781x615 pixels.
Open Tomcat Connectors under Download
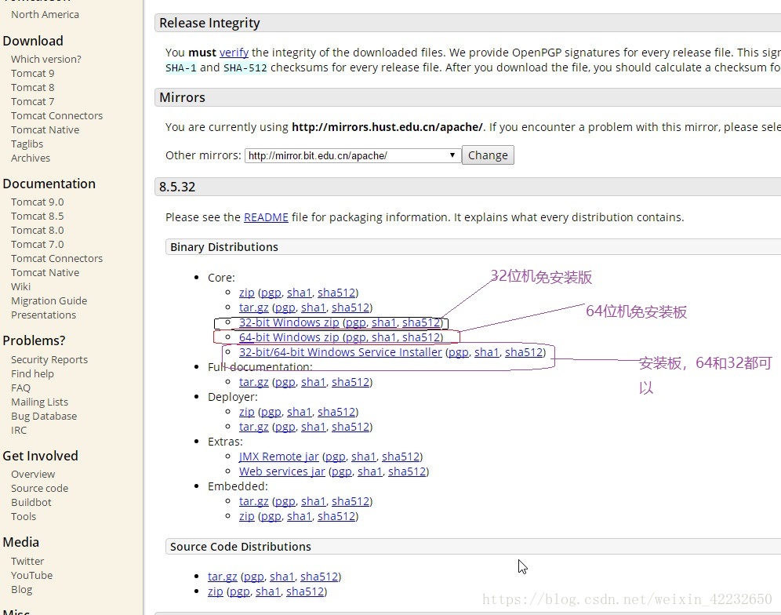pyautogui.click(x=56, y=115)
